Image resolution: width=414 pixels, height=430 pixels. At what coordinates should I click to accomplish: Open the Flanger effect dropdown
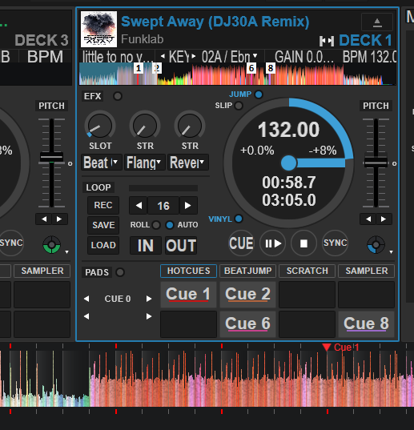point(145,163)
